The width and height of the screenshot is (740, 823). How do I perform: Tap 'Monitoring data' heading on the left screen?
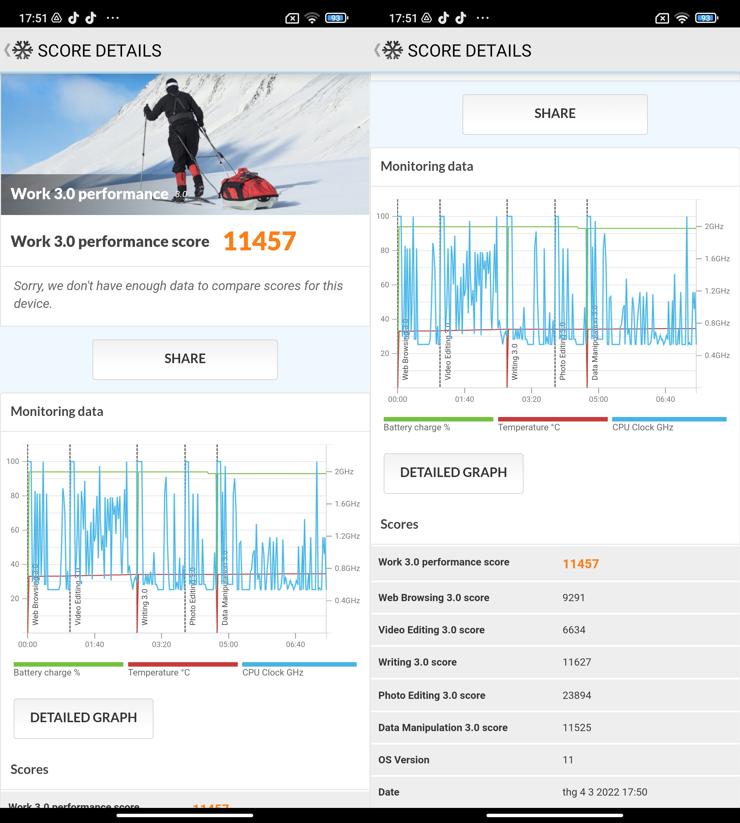(57, 411)
